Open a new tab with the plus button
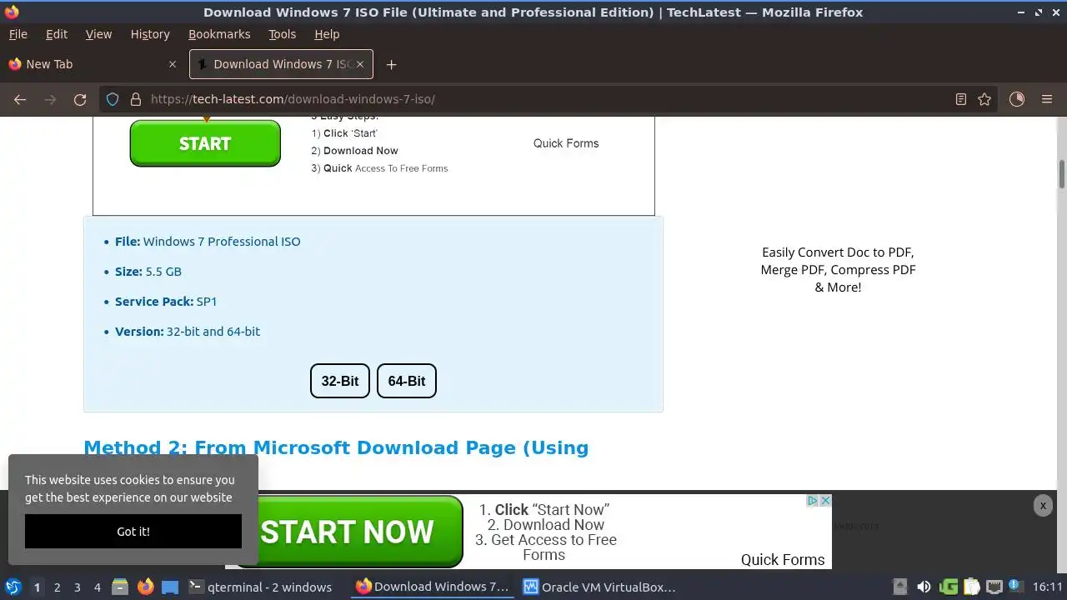 [391, 64]
